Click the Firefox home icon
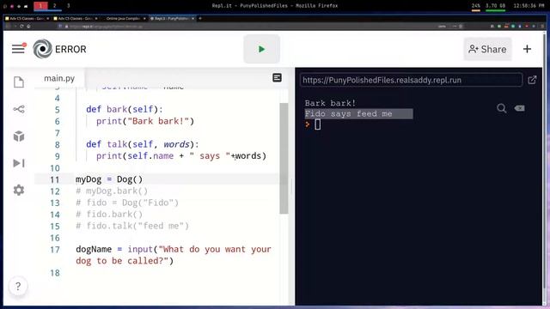The height and width of the screenshot is (309, 550). 28,27
